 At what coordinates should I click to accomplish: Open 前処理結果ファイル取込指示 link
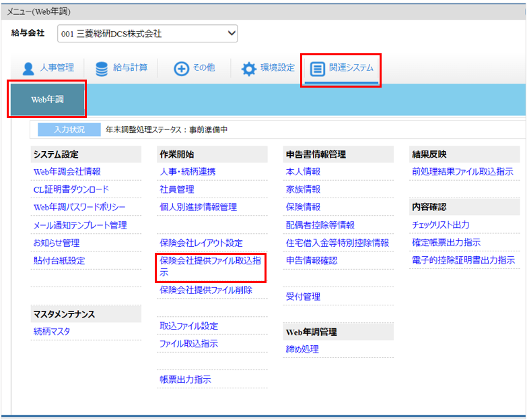(462, 172)
